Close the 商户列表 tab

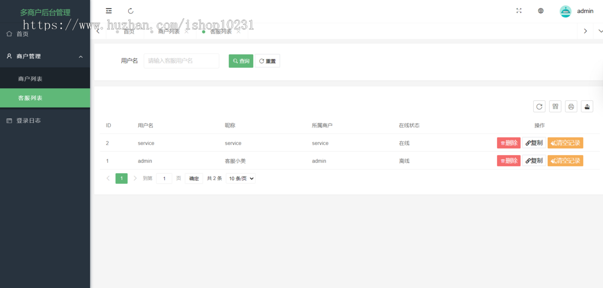tap(187, 31)
